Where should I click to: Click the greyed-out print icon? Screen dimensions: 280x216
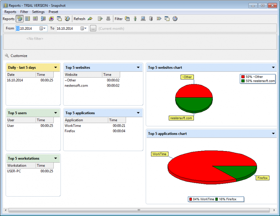click(108, 19)
